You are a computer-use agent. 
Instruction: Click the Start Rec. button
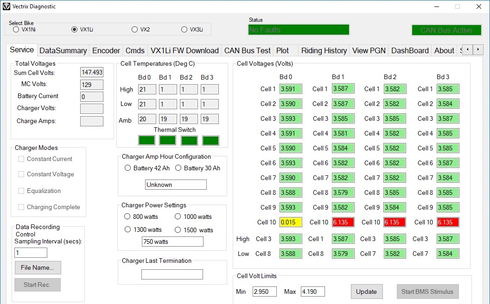coord(37,285)
